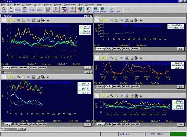
Task: Click the save disk icon in Heights 2
Action: tap(48, 77)
